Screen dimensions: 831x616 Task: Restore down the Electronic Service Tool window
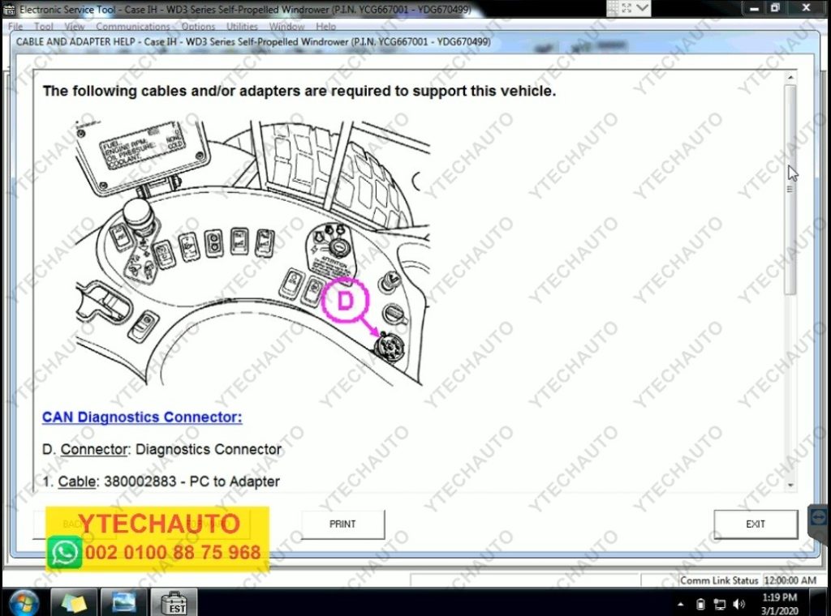(x=775, y=8)
